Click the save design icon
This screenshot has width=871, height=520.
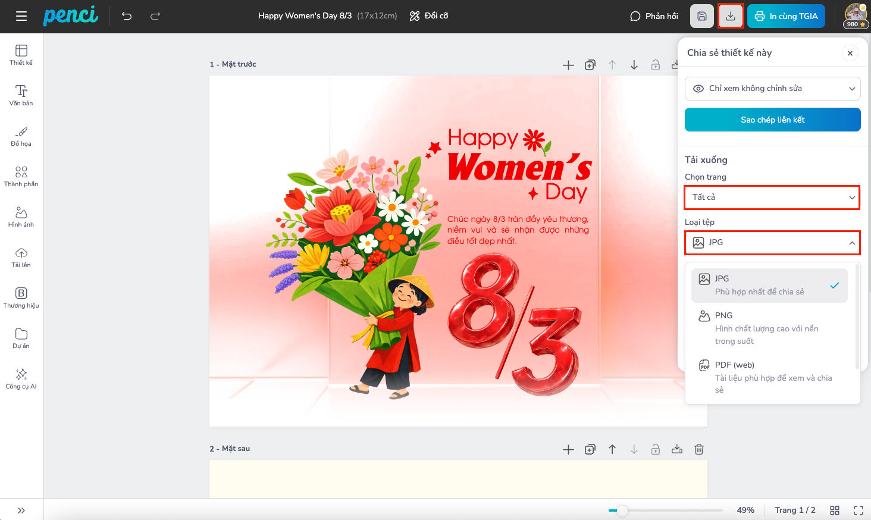(702, 16)
